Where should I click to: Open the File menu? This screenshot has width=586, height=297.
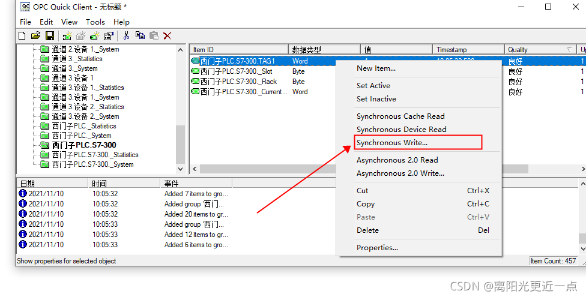click(25, 22)
